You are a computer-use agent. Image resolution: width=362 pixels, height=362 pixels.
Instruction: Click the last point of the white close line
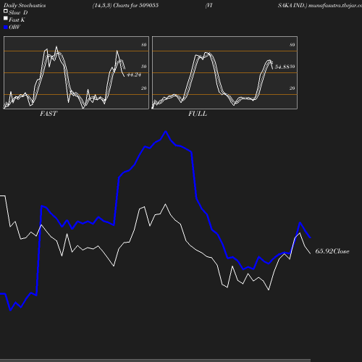coord(311,253)
